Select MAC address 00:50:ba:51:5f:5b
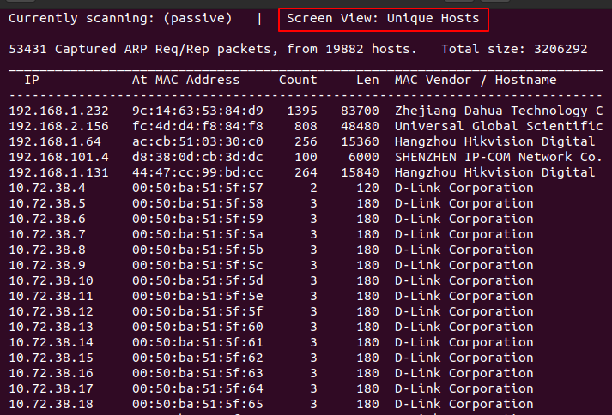The height and width of the screenshot is (415, 612). point(197,250)
